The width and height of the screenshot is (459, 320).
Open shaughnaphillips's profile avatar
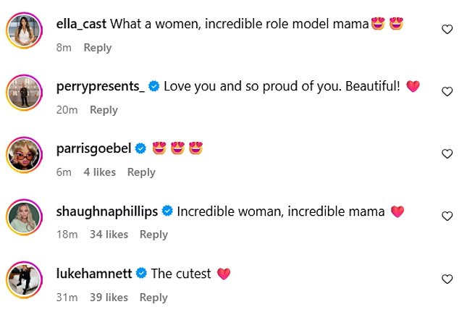25,219
